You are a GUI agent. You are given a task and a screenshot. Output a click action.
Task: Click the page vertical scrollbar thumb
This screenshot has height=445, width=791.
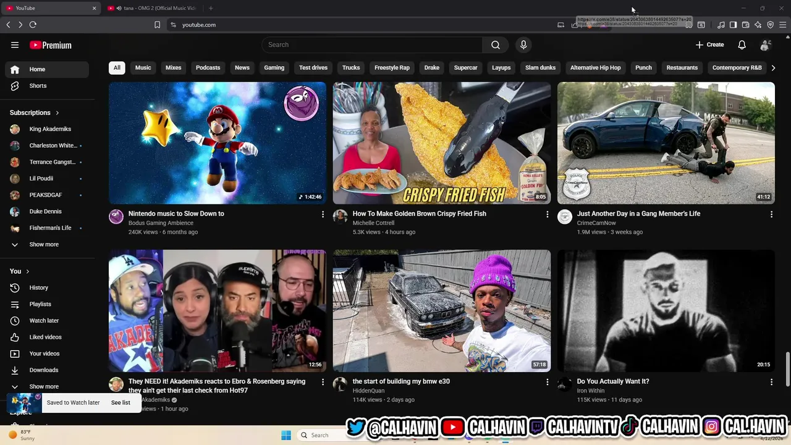pos(787,368)
